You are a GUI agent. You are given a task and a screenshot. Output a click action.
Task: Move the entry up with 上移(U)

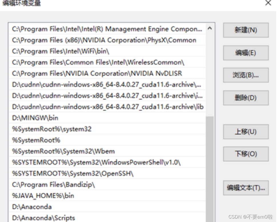tap(246, 132)
